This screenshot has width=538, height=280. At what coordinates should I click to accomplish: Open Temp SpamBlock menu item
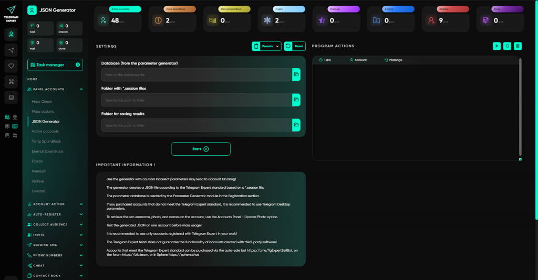pos(46,142)
